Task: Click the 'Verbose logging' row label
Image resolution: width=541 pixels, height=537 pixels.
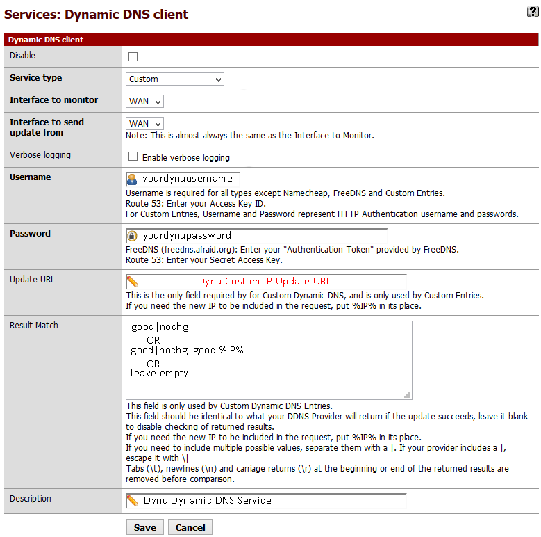Action: [40, 155]
